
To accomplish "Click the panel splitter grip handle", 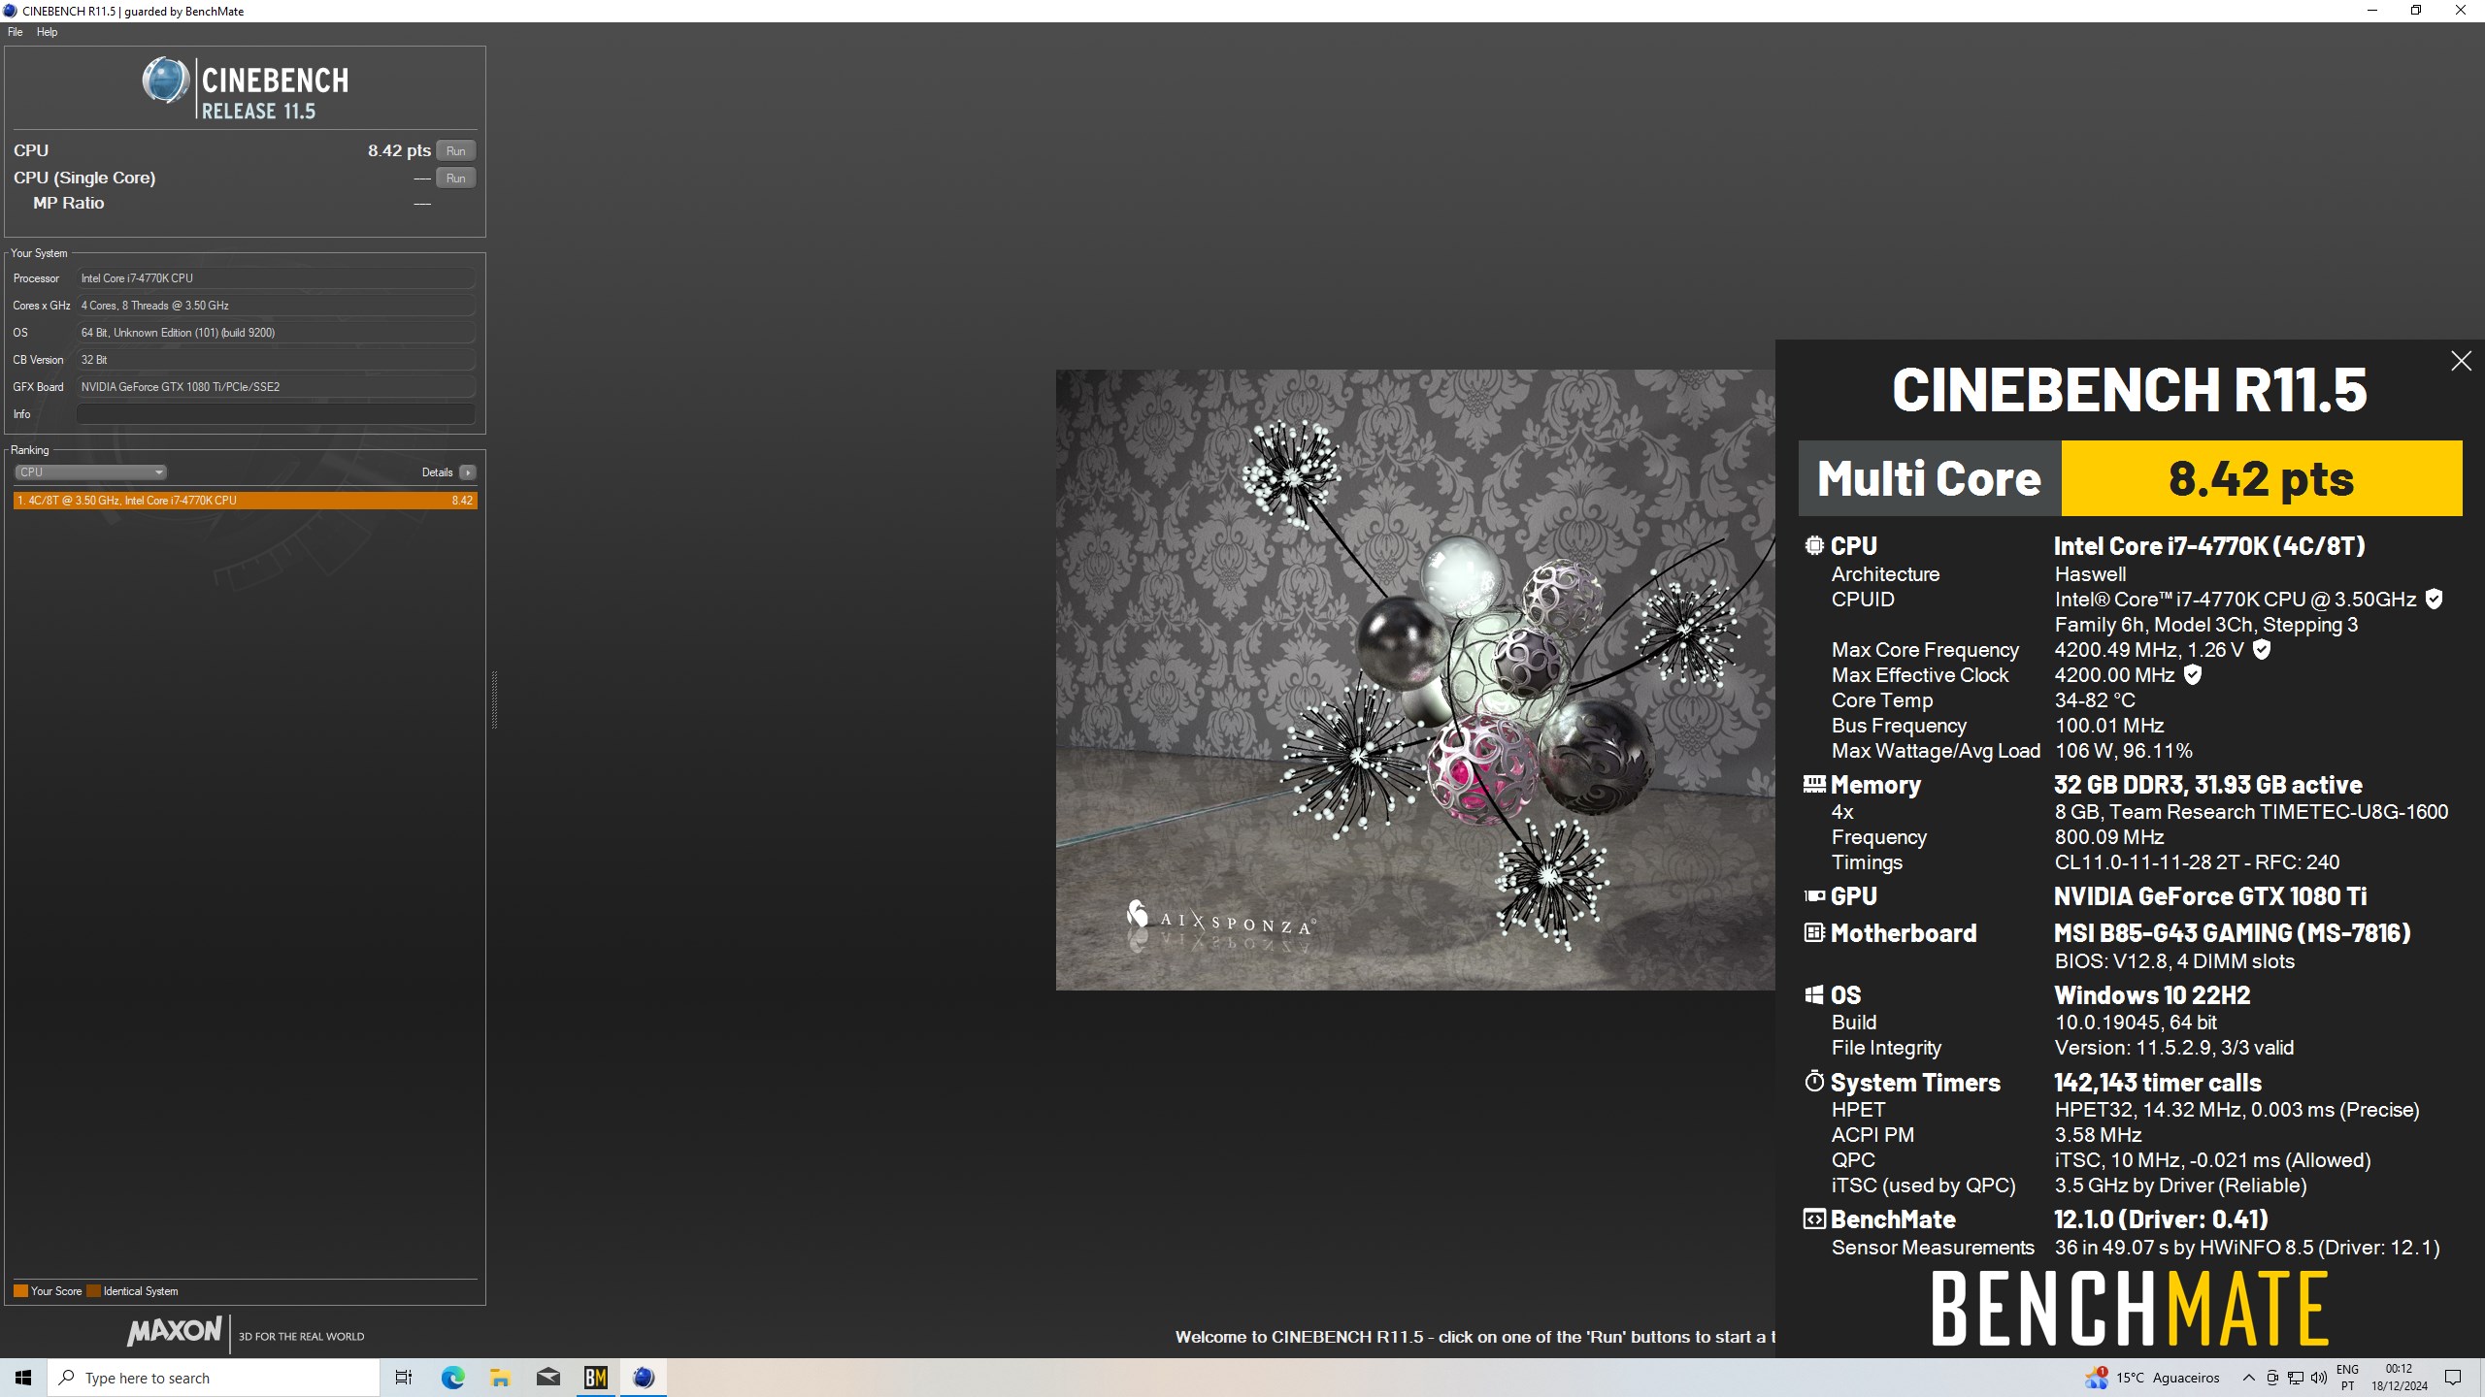I will (494, 698).
